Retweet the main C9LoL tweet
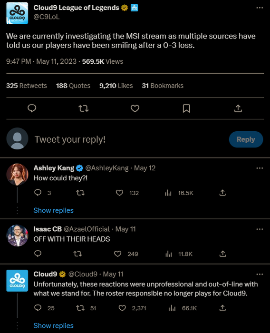The image size is (270, 333). pos(83,108)
